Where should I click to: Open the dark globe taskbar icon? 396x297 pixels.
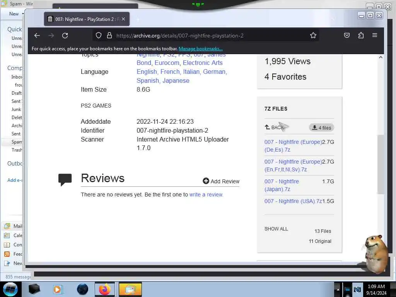click(x=82, y=289)
